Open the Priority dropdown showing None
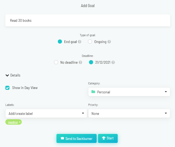The height and width of the screenshot is (147, 175). click(x=129, y=113)
